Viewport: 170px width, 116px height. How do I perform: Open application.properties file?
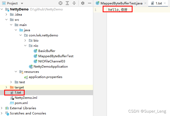(x=45, y=77)
